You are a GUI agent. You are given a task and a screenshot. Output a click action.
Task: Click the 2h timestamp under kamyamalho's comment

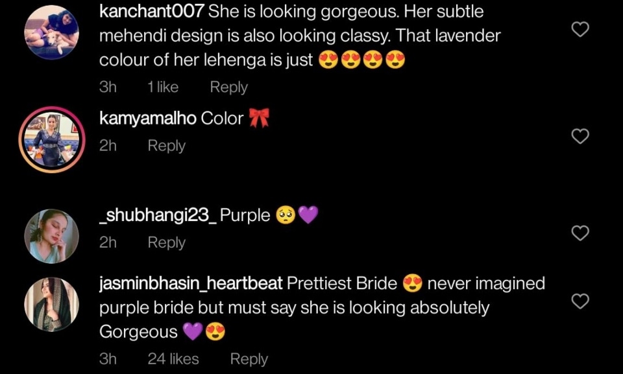[108, 146]
